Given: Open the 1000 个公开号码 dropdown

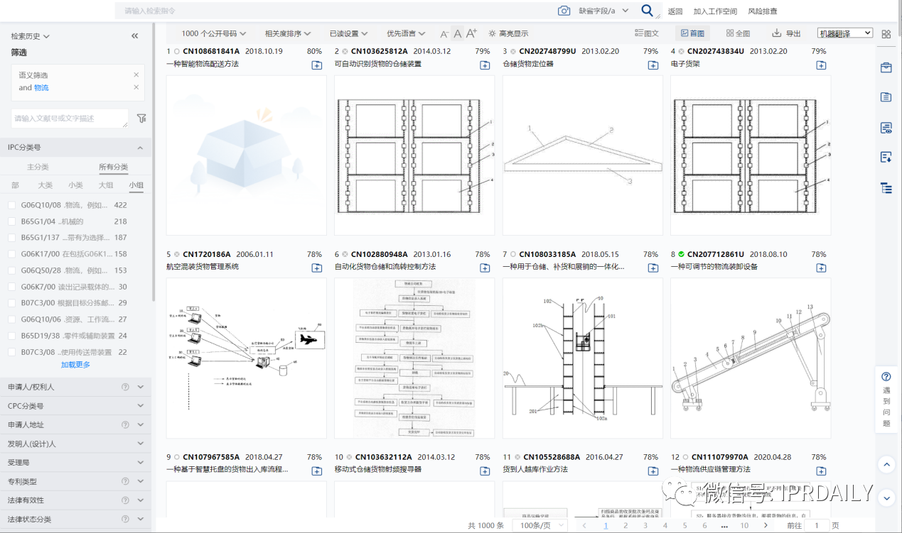Looking at the screenshot, I should pos(213,33).
